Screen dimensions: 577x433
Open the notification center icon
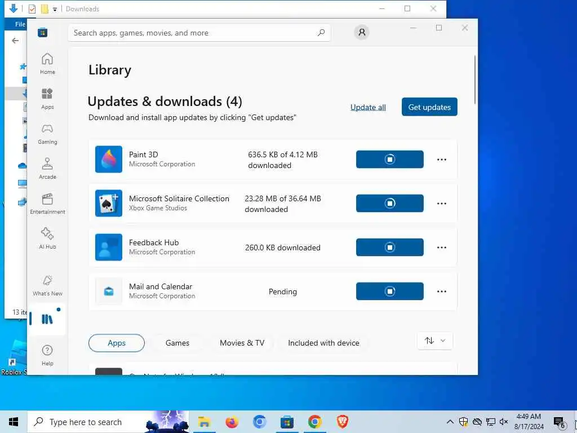coord(560,422)
